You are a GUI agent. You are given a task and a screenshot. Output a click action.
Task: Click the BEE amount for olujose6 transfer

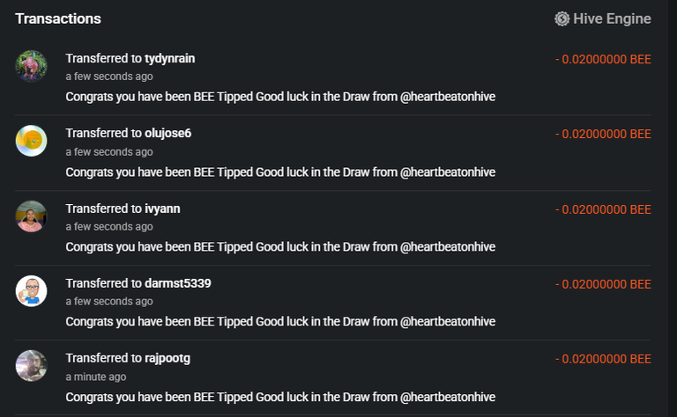pos(603,134)
